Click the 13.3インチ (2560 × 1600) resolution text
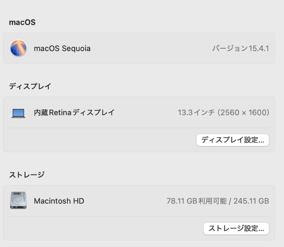Viewport: 284px width, 247px height. 224,112
